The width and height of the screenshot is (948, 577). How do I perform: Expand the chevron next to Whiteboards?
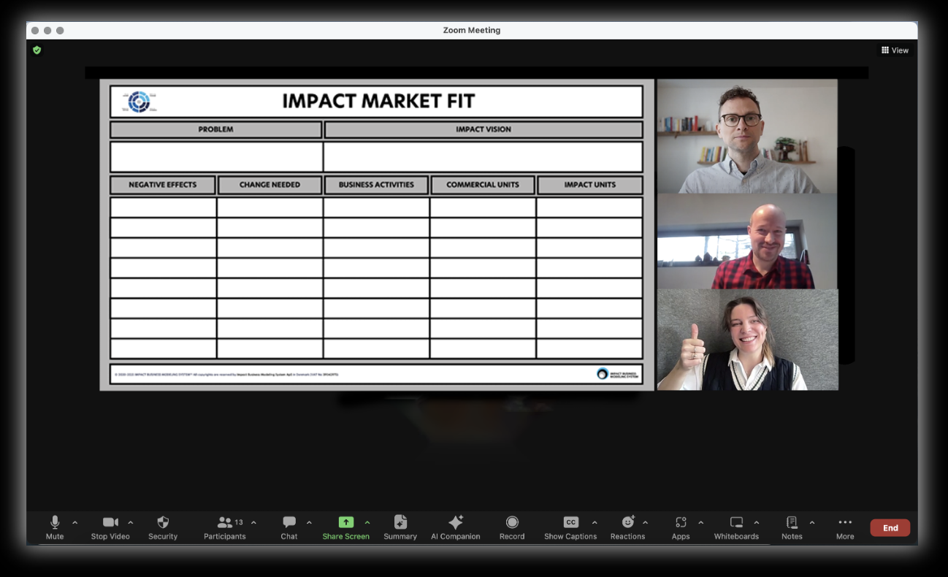click(x=757, y=522)
